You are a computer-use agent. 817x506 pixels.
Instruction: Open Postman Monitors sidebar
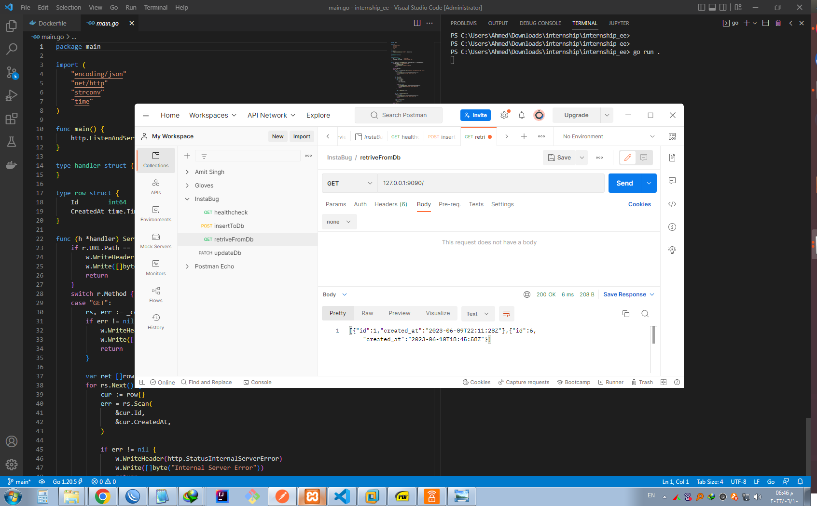pyautogui.click(x=156, y=267)
